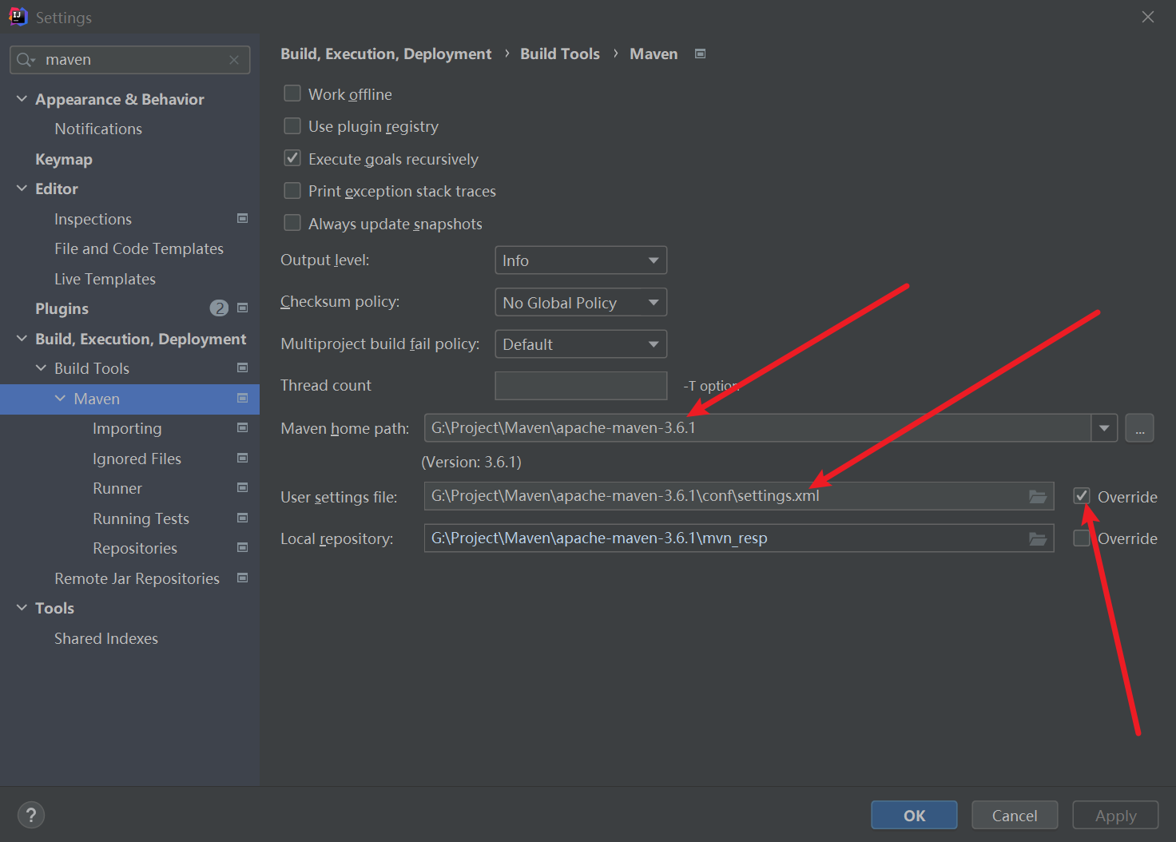
Task: Click Apply button
Action: 1115,815
